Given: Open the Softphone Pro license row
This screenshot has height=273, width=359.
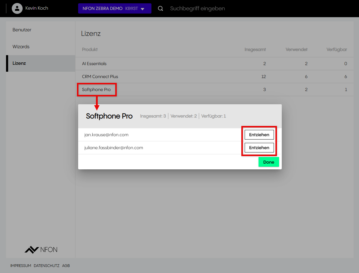Looking at the screenshot, I should [x=96, y=89].
